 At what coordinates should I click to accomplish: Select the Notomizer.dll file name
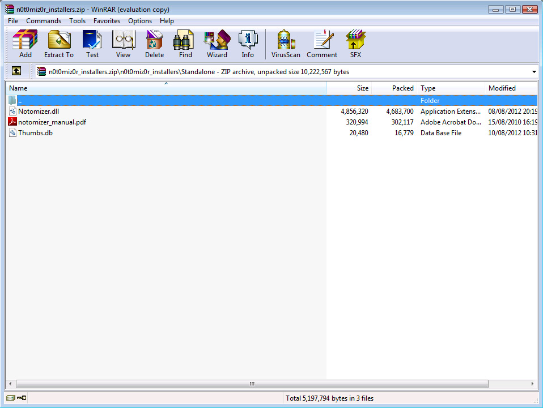[x=39, y=111]
